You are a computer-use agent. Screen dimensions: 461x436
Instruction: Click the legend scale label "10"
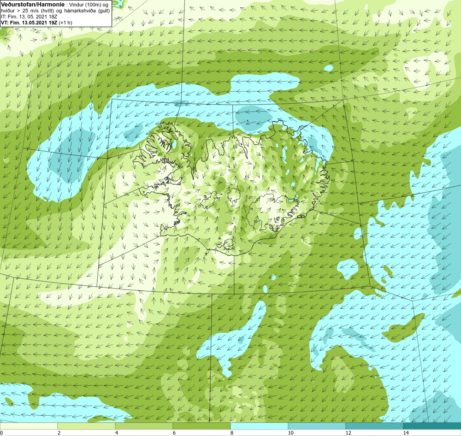tap(291, 432)
